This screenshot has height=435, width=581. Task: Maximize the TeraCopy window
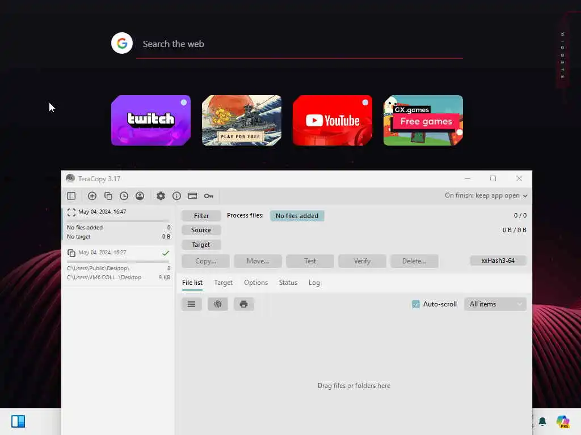pos(493,178)
